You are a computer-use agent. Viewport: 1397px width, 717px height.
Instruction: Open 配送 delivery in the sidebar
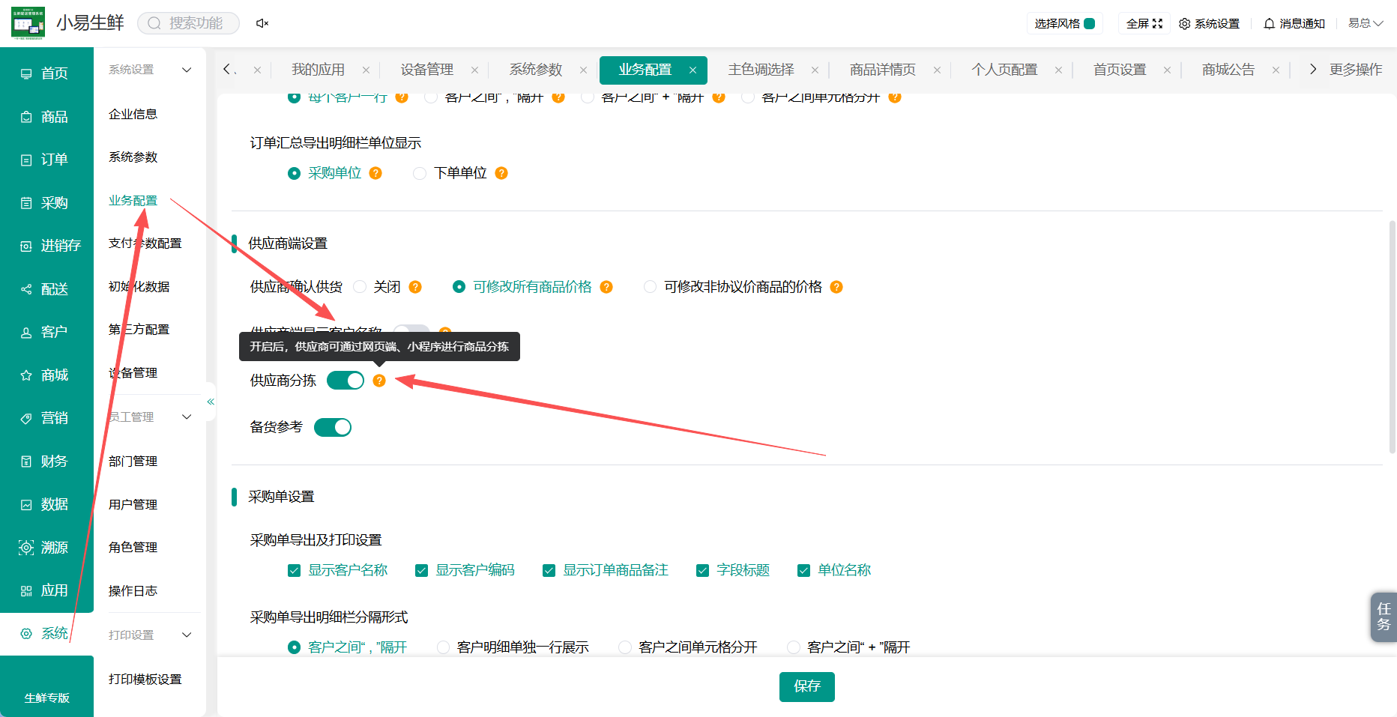click(x=46, y=289)
